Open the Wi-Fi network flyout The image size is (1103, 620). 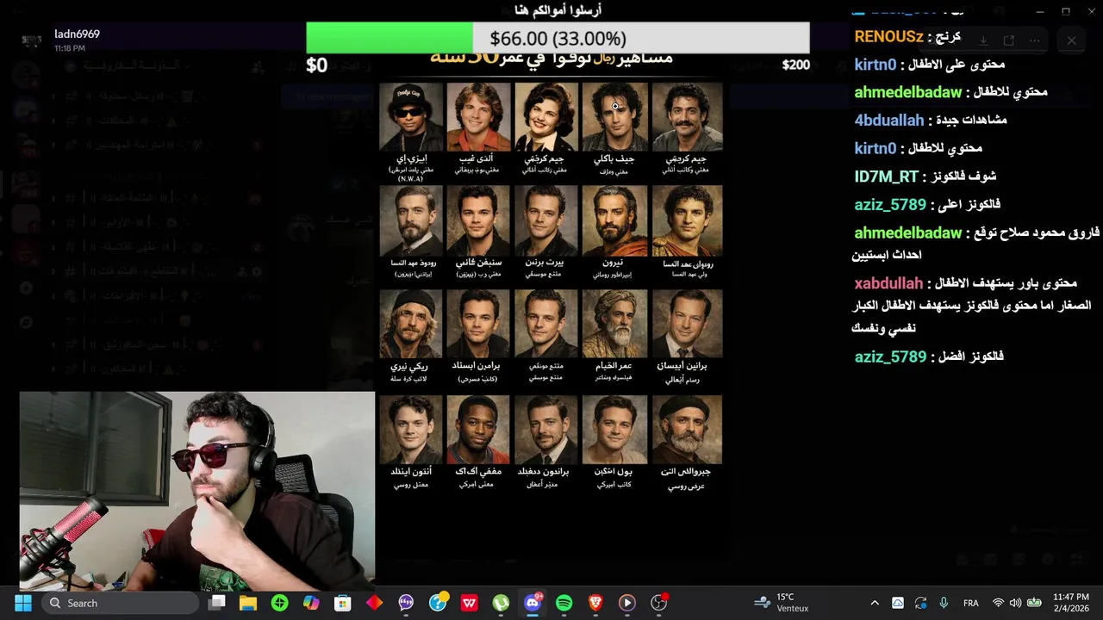pyautogui.click(x=998, y=603)
